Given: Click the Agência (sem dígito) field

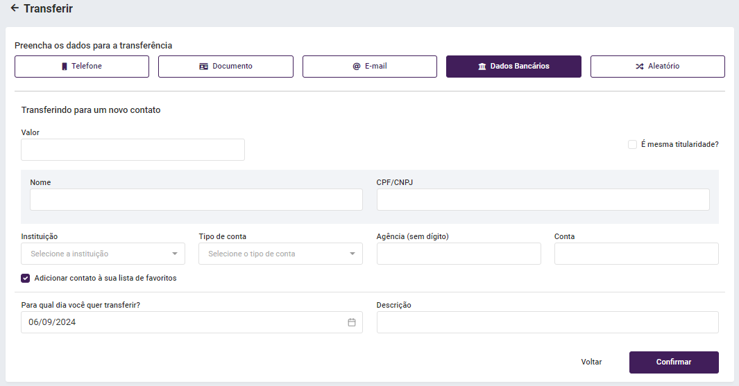Looking at the screenshot, I should [x=458, y=254].
